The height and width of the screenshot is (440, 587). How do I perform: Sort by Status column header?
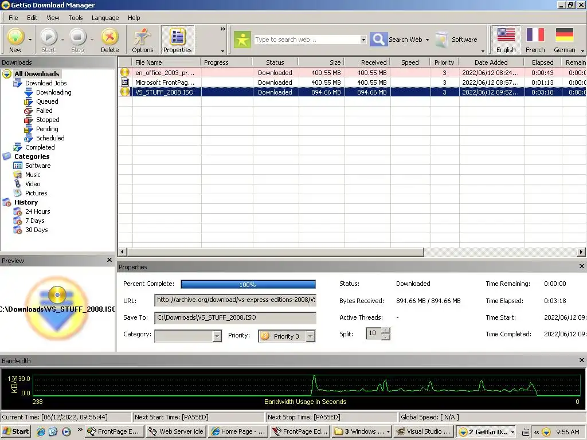[x=275, y=62]
